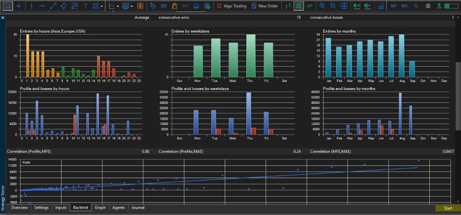Toggle candlestick chart mode

point(299,6)
